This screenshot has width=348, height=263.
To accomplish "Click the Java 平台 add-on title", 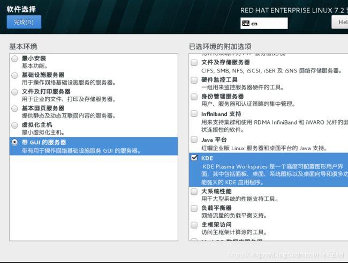I will click(214, 140).
